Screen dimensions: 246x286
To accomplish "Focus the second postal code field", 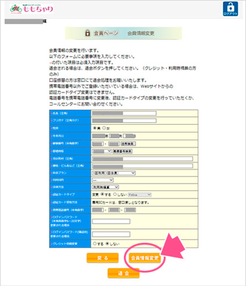I will [x=114, y=144].
